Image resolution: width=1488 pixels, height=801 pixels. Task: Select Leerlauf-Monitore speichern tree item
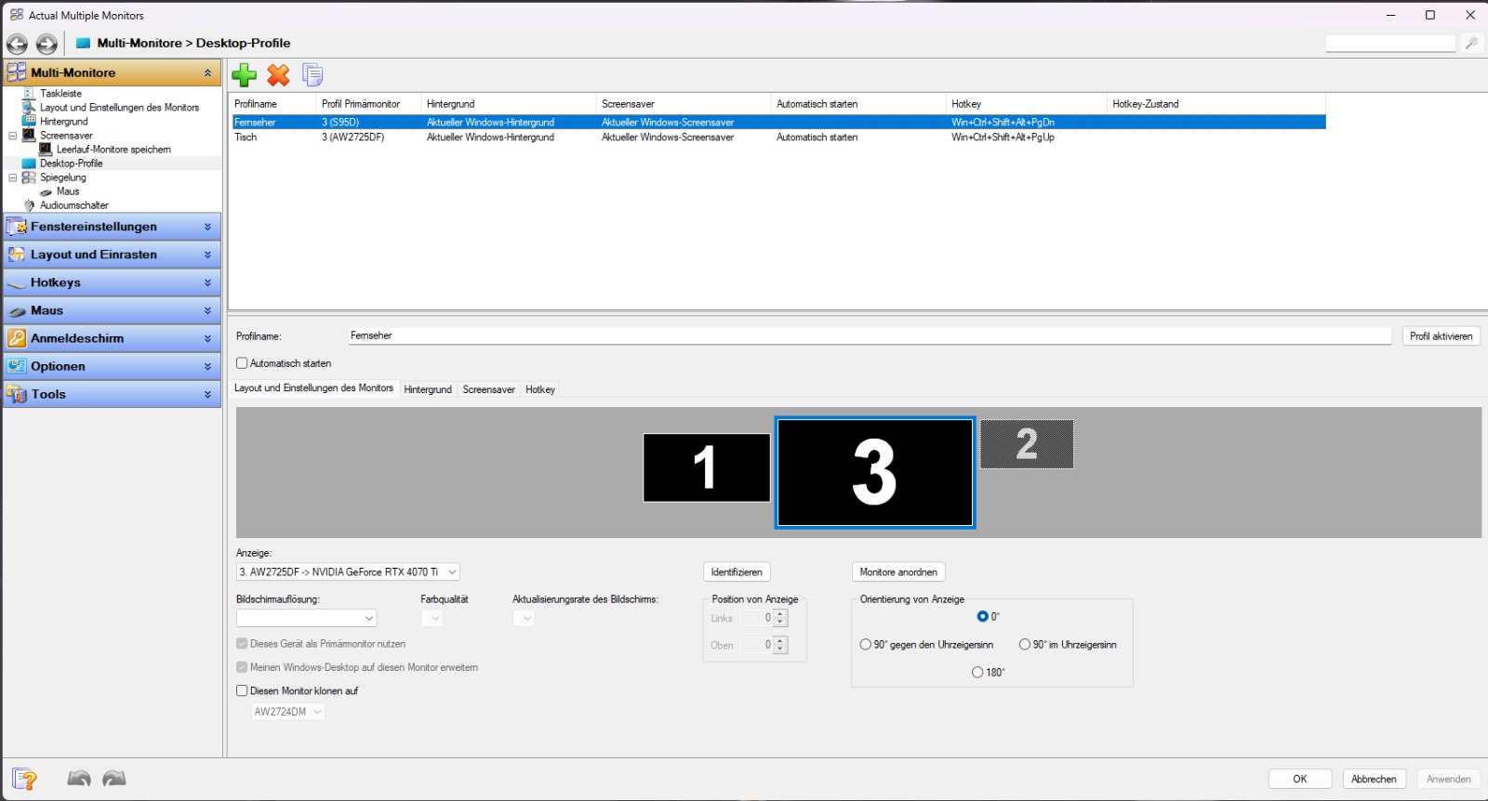113,149
